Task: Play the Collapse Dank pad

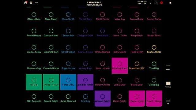Action: click(85, 33)
